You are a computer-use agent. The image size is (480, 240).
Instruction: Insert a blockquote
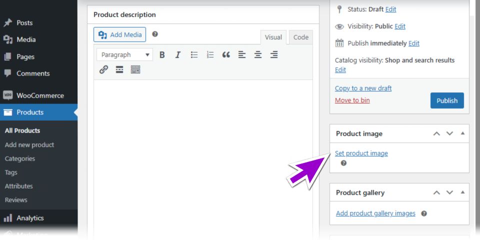pyautogui.click(x=226, y=55)
